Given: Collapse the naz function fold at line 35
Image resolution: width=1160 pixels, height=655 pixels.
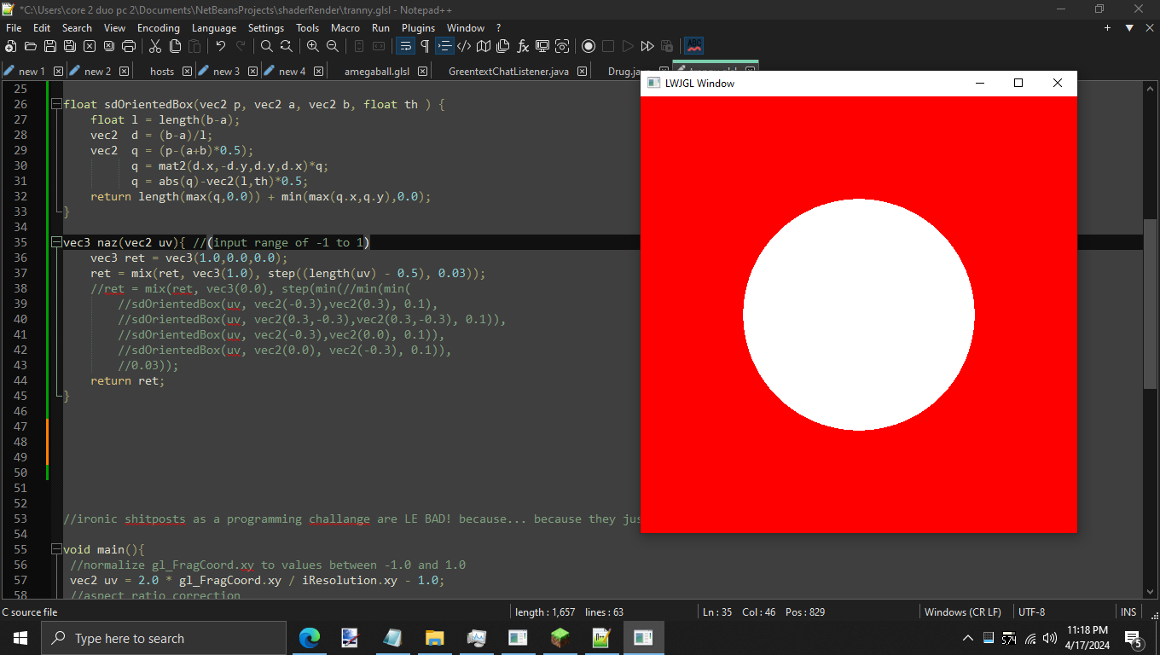Looking at the screenshot, I should 56,243.
